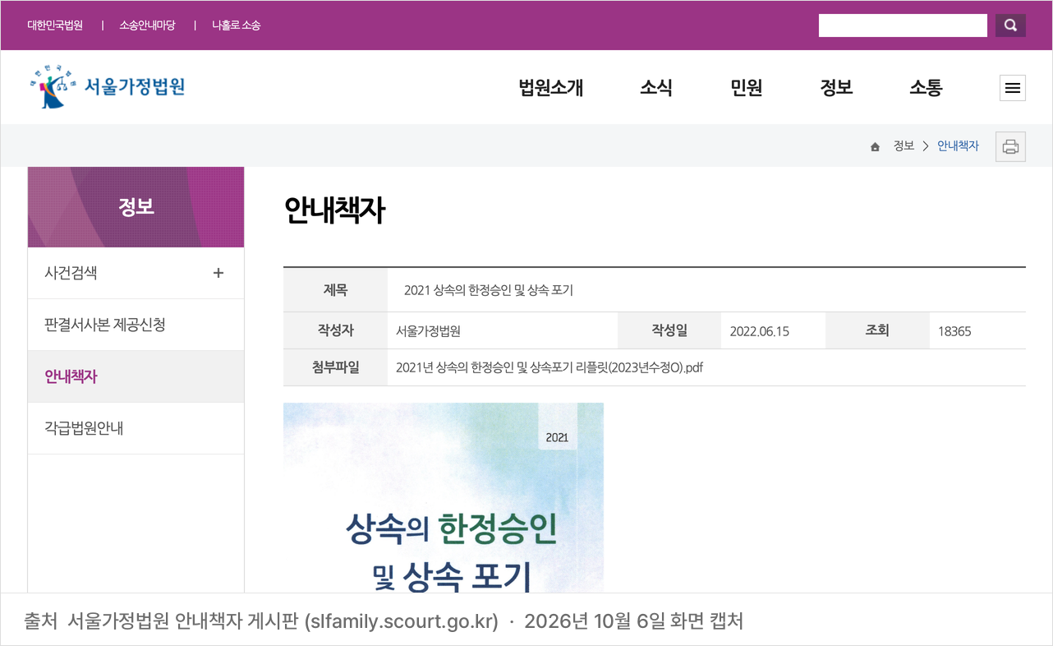Click into the top search input field
This screenshot has height=646, width=1053.
(x=903, y=25)
